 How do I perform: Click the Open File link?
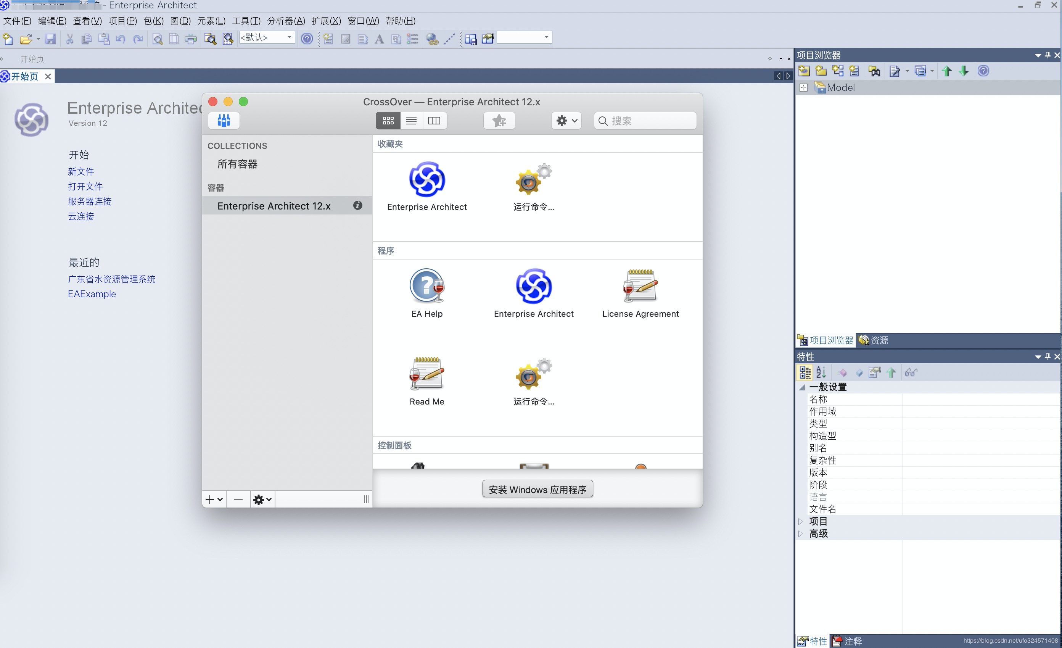(x=85, y=186)
